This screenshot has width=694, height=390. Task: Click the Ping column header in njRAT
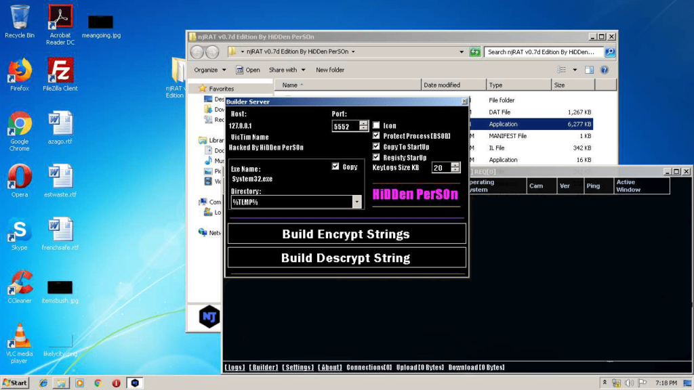coord(599,186)
